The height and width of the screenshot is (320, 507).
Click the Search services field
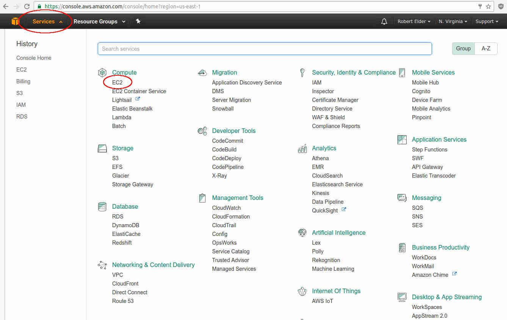(x=264, y=48)
